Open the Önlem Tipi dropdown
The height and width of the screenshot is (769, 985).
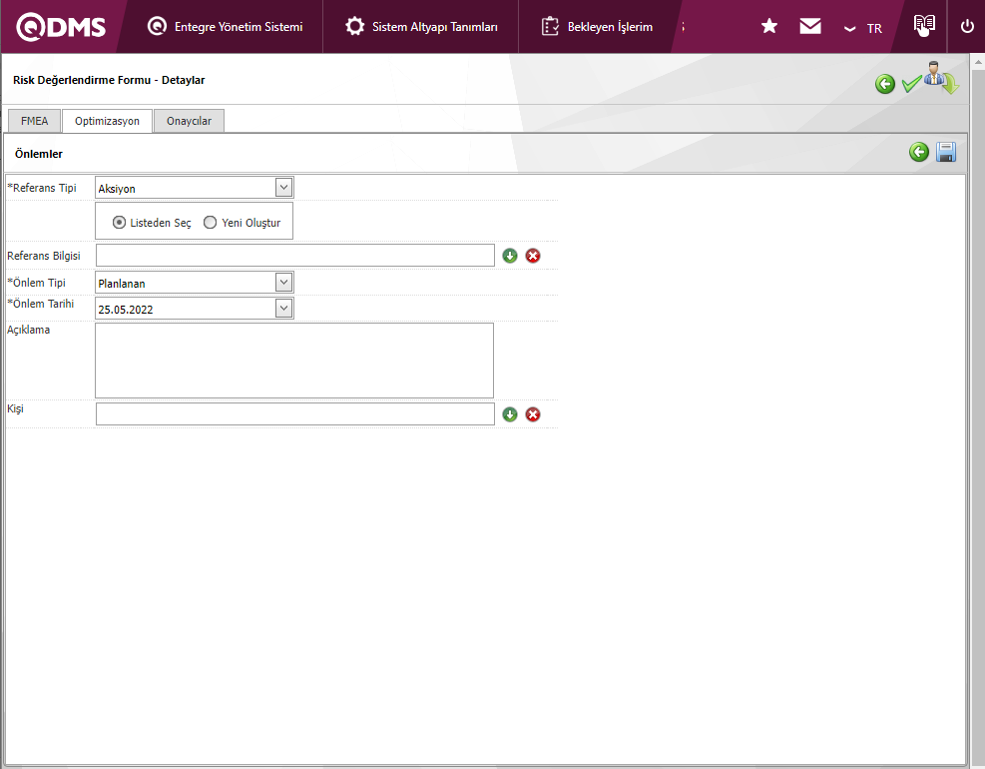click(283, 283)
